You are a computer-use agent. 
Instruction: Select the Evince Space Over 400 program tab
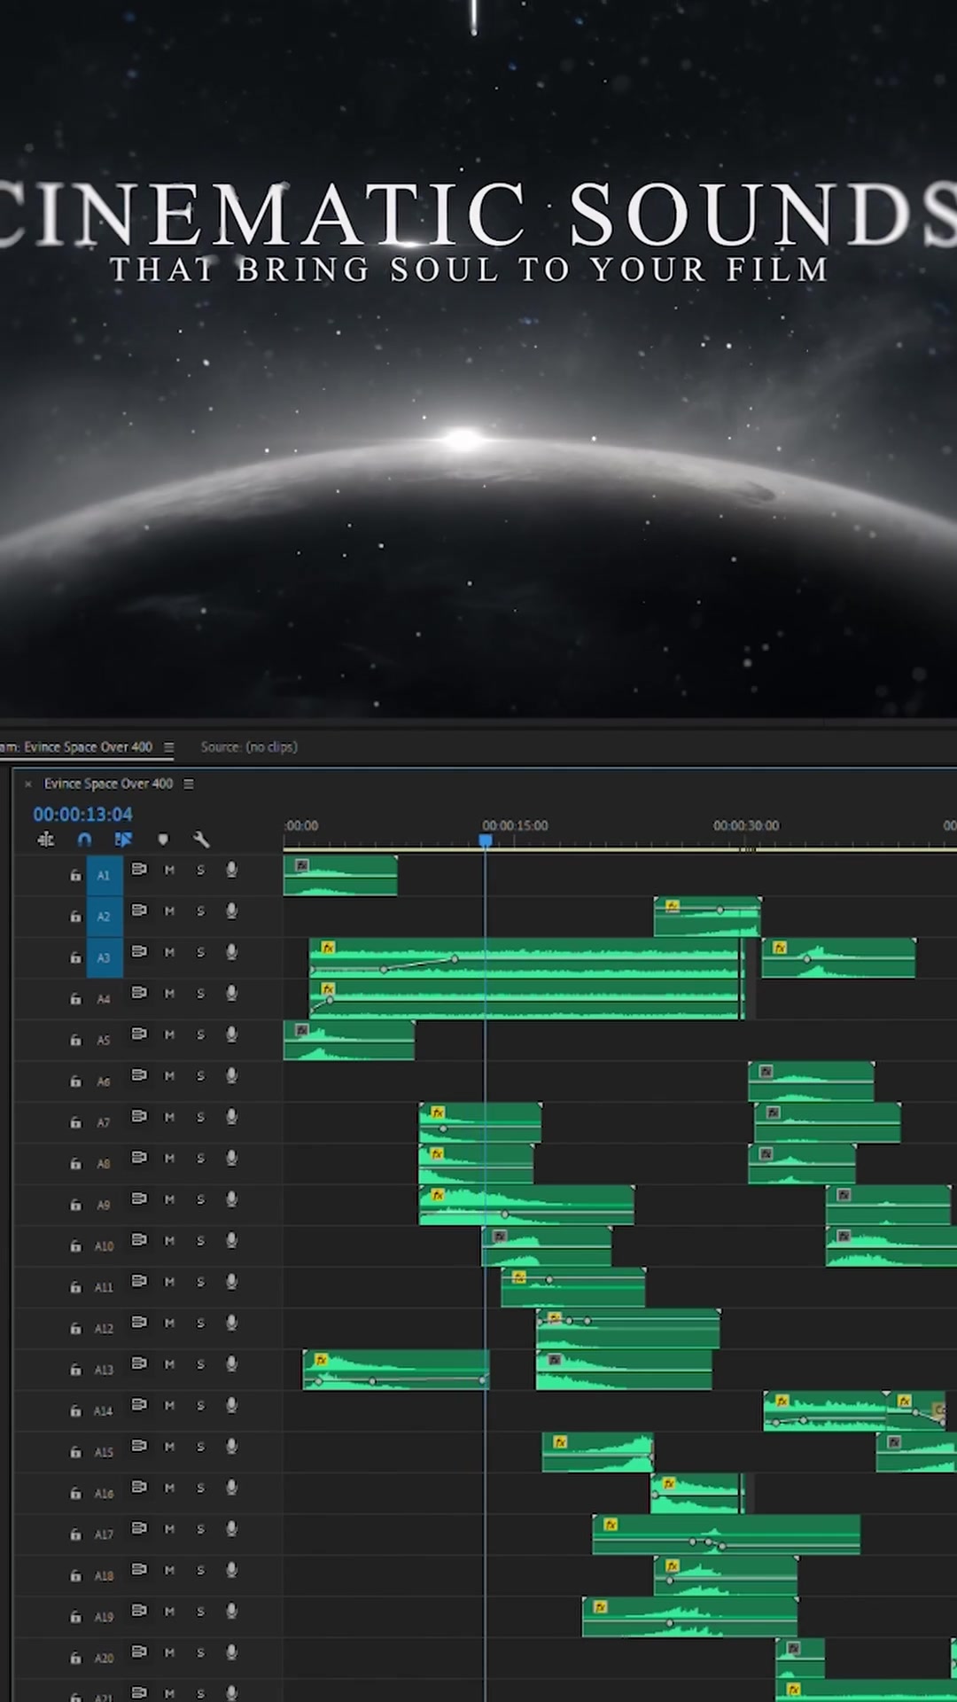[x=76, y=747]
